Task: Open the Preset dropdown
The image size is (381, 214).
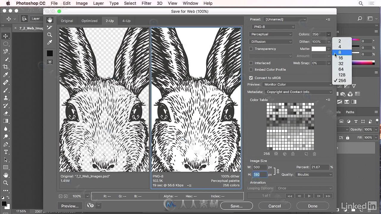Action: 285,19
